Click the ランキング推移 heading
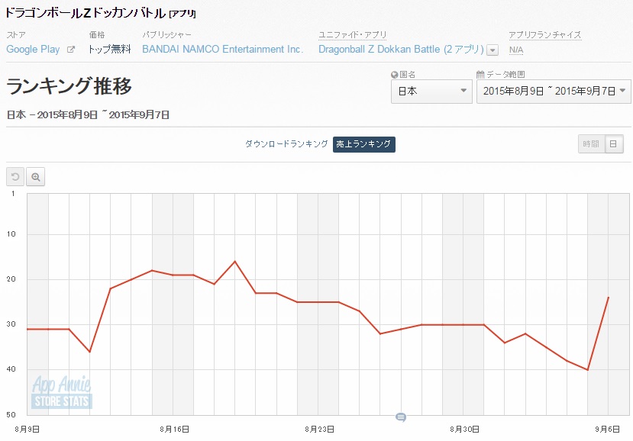Screen dimensions: 633x441 click(69, 86)
